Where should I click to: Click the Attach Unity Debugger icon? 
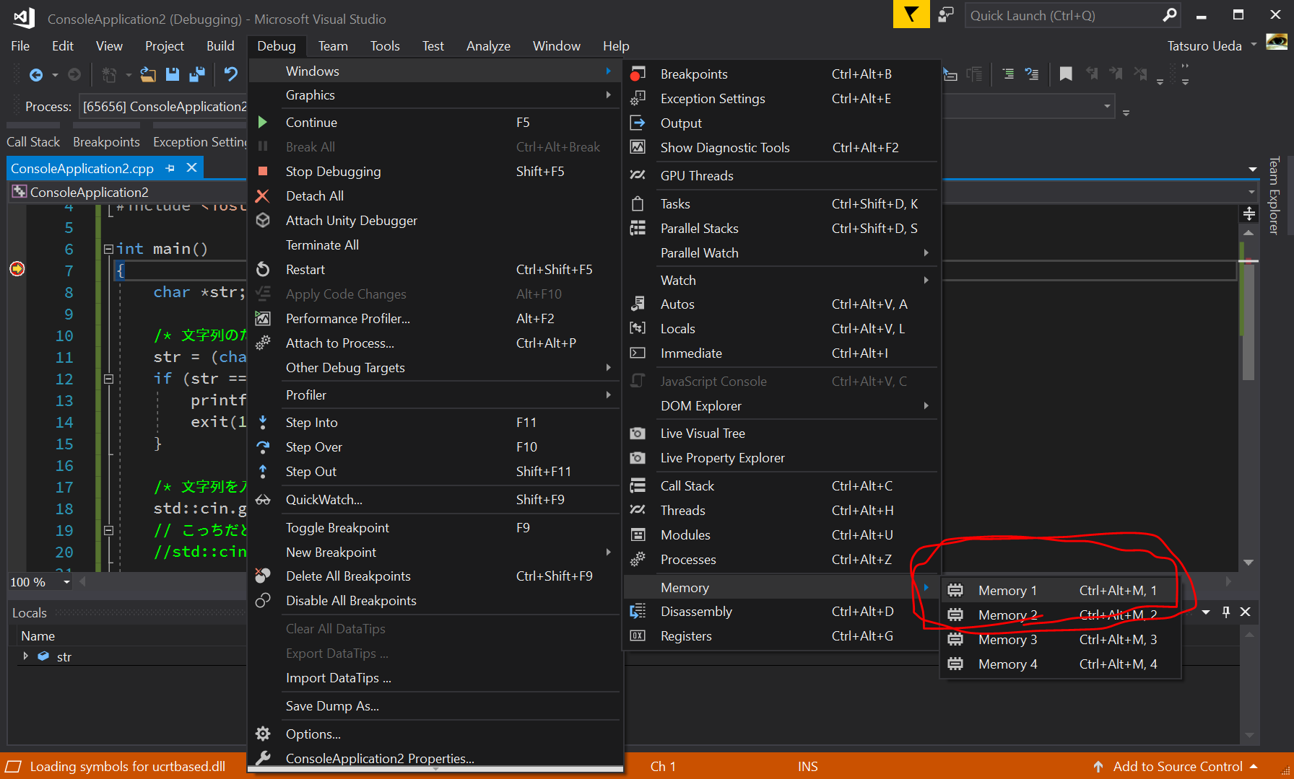263,221
